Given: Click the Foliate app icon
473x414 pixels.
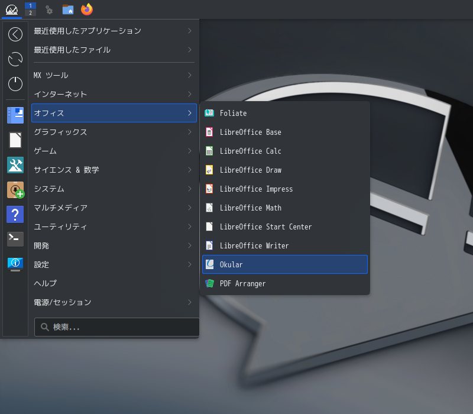Looking at the screenshot, I should click(209, 113).
